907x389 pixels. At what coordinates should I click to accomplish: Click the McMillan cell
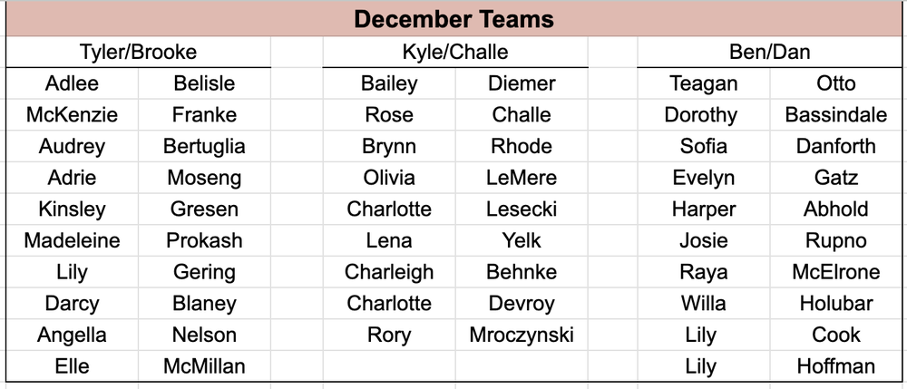tap(204, 366)
